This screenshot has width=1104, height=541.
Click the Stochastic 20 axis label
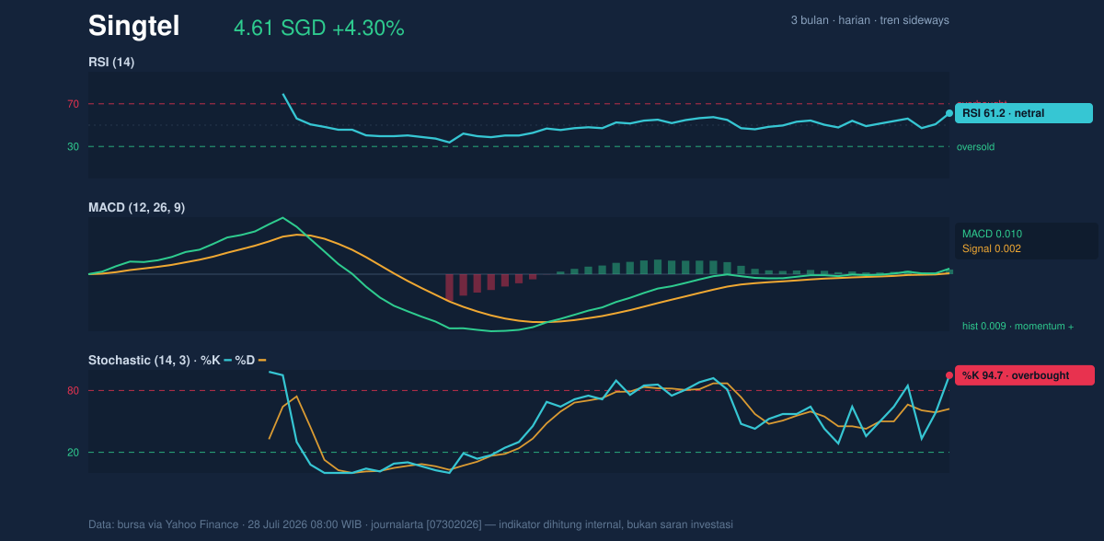point(74,453)
